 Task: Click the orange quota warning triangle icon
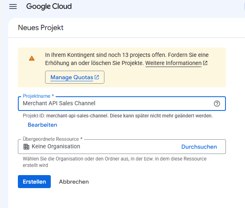(32, 58)
